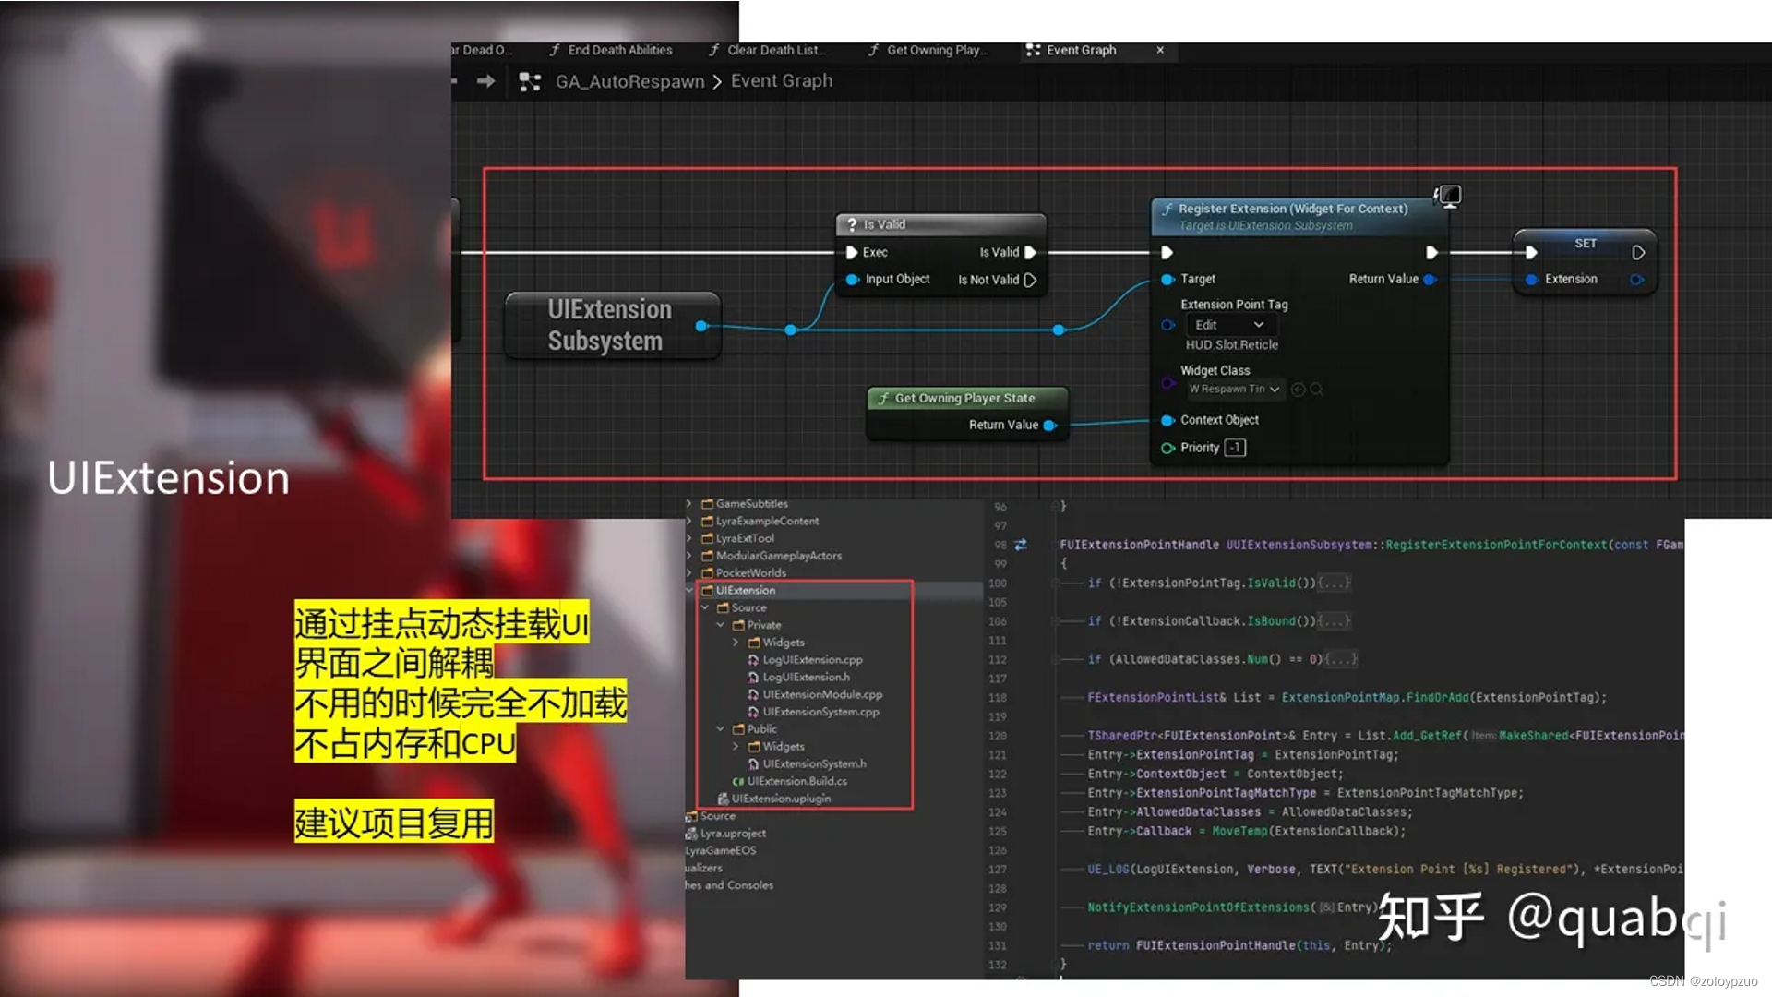Viewport: 1772px width, 997px height.
Task: Click the Priority value input field
Action: pos(1235,448)
